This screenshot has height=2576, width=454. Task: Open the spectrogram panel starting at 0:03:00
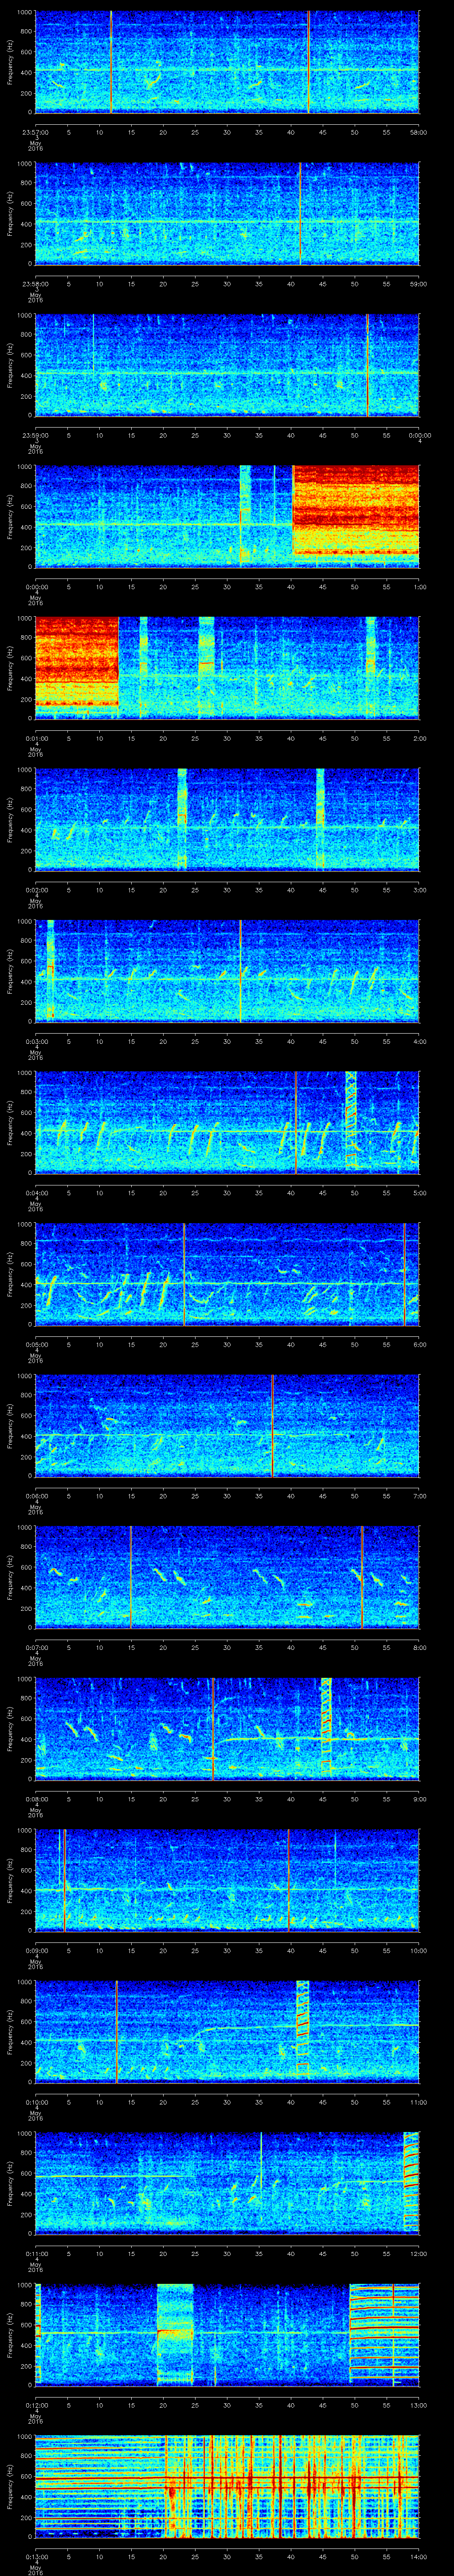[227, 971]
